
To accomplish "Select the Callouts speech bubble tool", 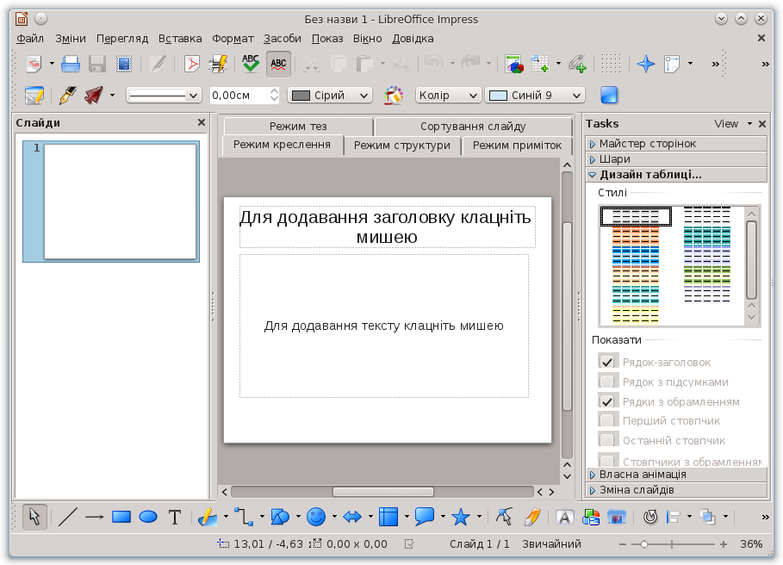I will tap(425, 517).
